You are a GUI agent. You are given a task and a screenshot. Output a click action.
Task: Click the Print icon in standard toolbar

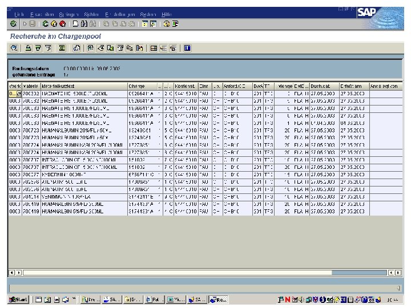75,24
